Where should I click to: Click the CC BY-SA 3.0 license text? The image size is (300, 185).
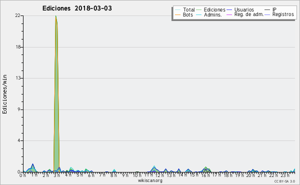tap(284, 181)
